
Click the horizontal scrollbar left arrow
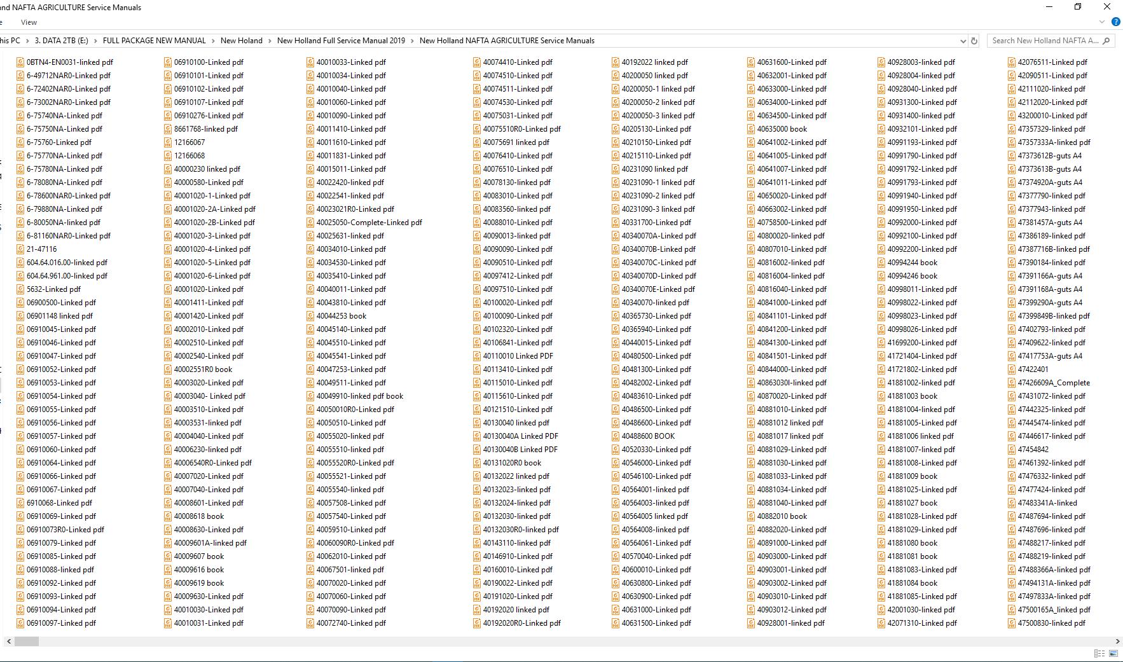coord(8,642)
